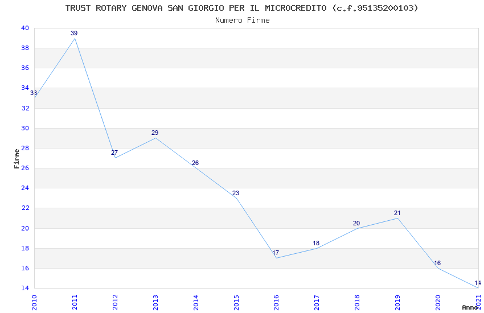The image size is (484, 313).
Task: Click y-axis tick value 38
Action: pos(25,48)
